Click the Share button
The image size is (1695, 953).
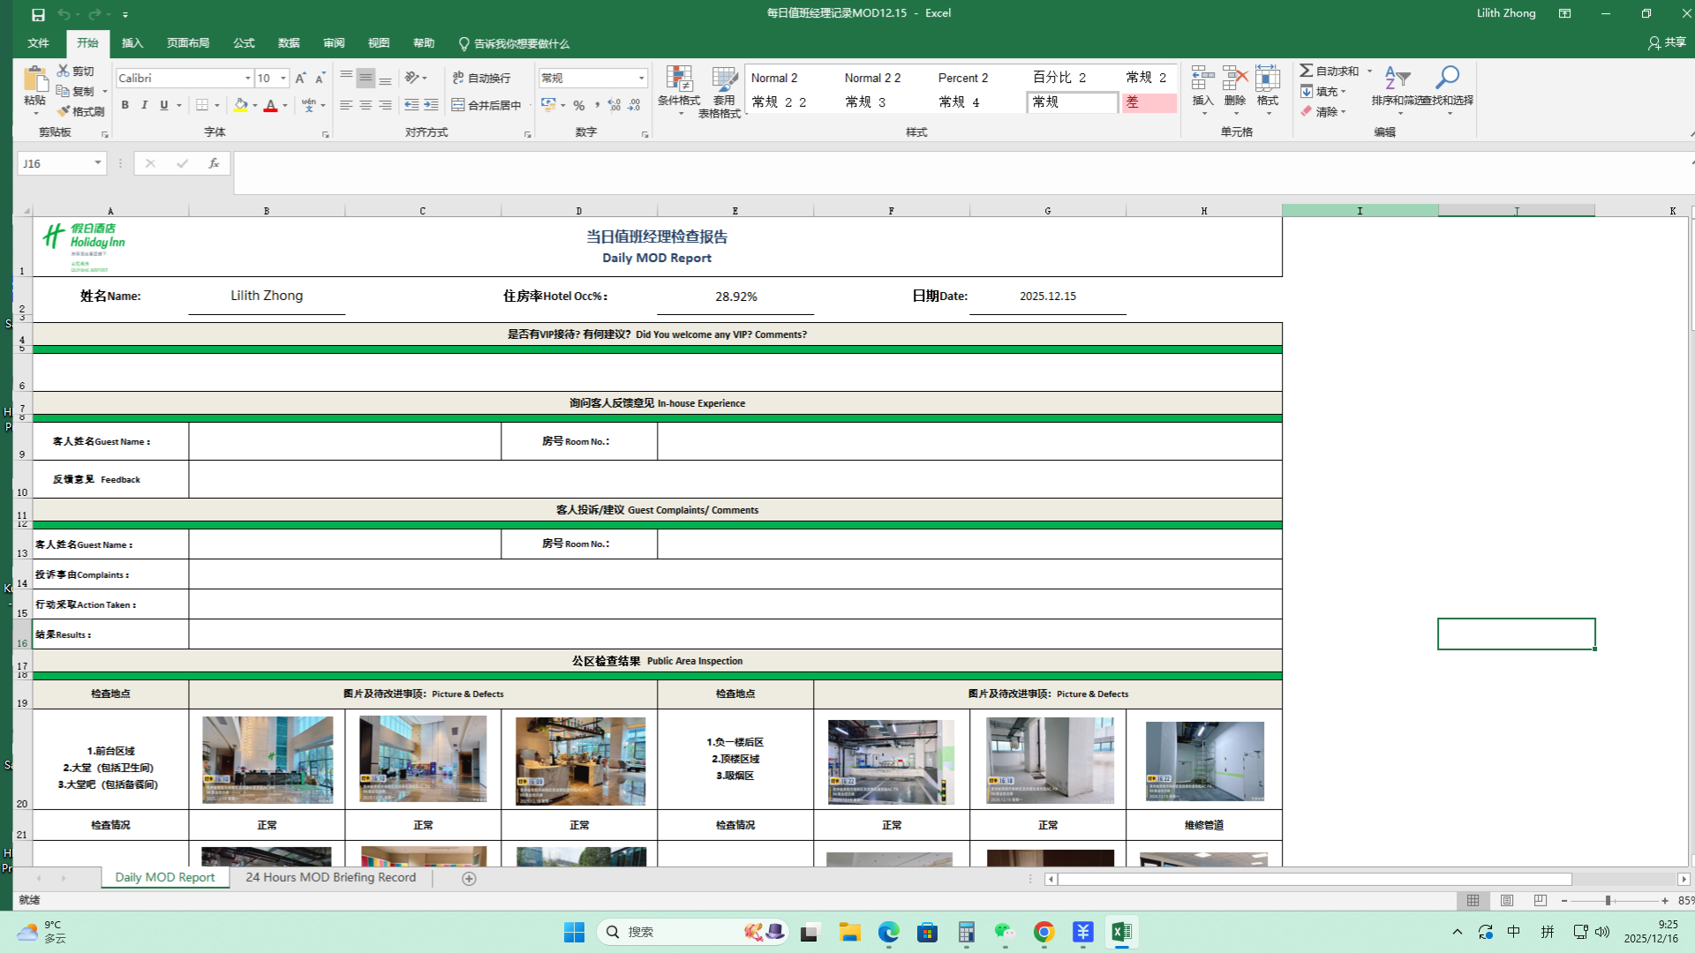[x=1667, y=42]
